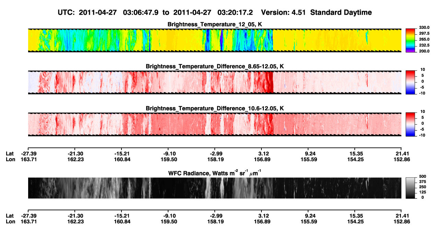The height and width of the screenshot is (229, 446).
Task: Click the Lat label on the bottom axis
Action: coord(10,216)
